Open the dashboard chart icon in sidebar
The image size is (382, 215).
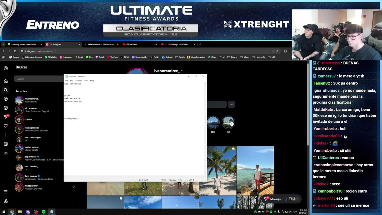point(6,144)
